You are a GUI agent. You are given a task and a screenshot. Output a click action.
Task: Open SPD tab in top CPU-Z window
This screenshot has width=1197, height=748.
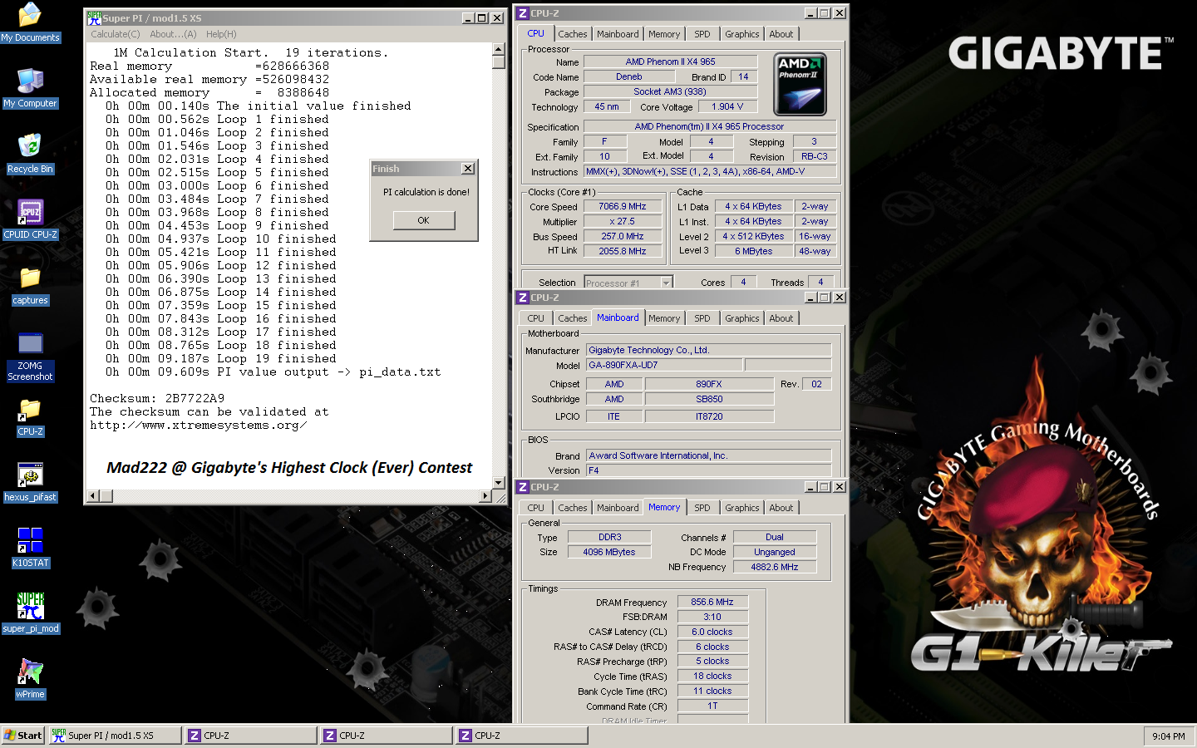pyautogui.click(x=702, y=34)
